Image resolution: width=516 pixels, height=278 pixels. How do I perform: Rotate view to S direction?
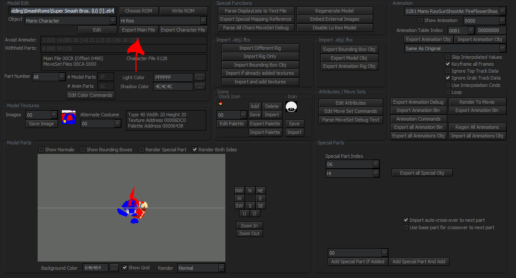click(250, 206)
